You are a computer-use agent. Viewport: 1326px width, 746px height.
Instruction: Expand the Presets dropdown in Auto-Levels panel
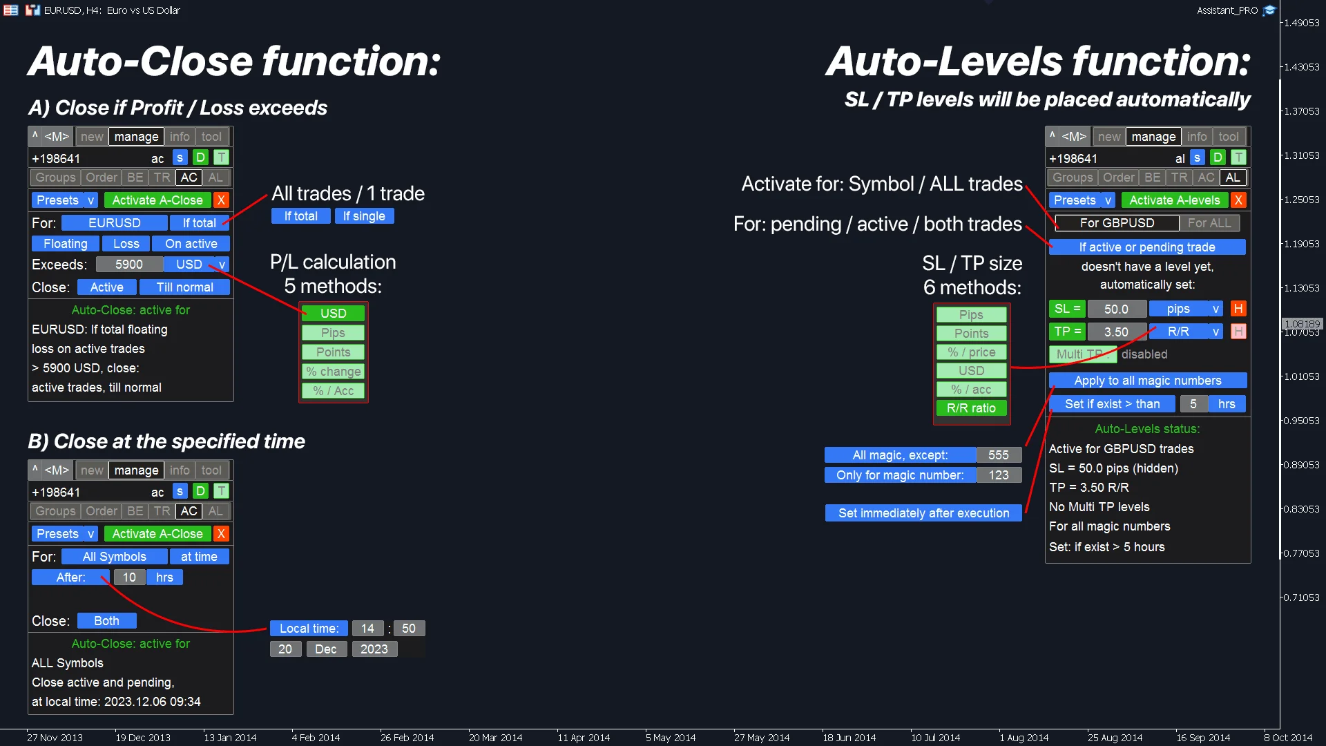pyautogui.click(x=1108, y=200)
